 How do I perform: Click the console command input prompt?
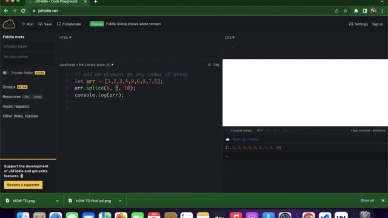coord(305,156)
